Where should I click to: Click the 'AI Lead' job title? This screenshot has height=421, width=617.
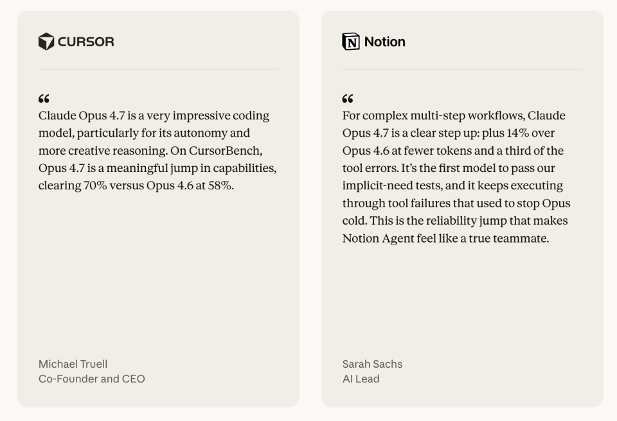tap(361, 379)
